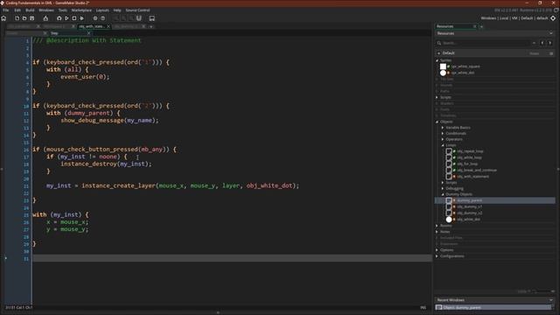Run the game with Play icon
This screenshot has width=560, height=315.
coord(66,18)
